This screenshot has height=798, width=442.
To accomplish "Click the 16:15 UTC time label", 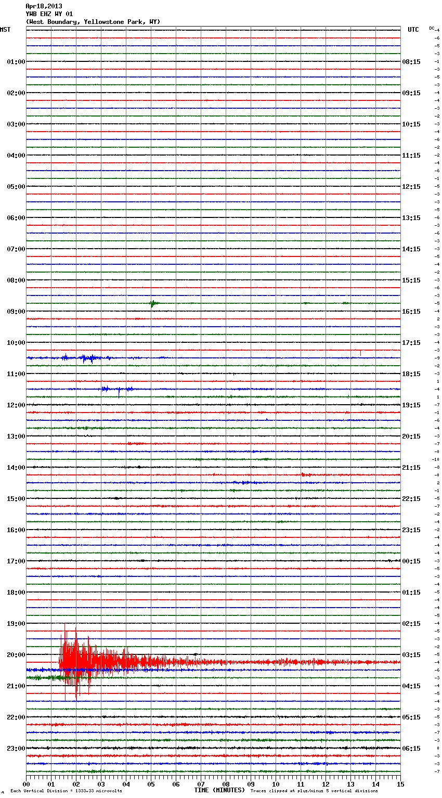I will coord(411,312).
